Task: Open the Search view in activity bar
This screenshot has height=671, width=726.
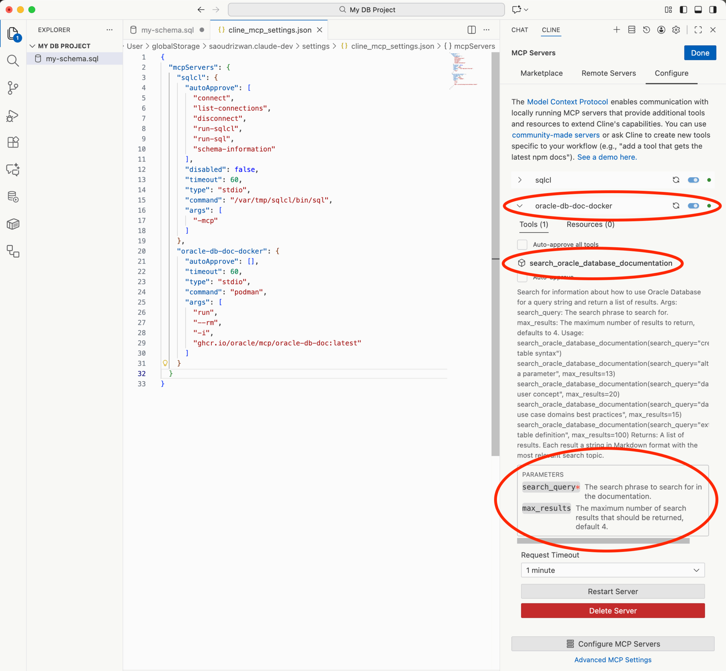Action: pyautogui.click(x=13, y=61)
